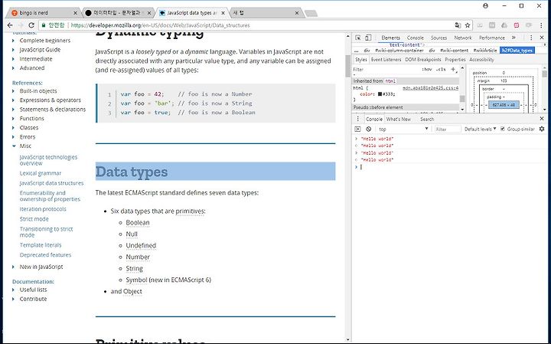The width and height of the screenshot is (551, 344).
Task: Toggle the :hov element state
Action: [427, 69]
